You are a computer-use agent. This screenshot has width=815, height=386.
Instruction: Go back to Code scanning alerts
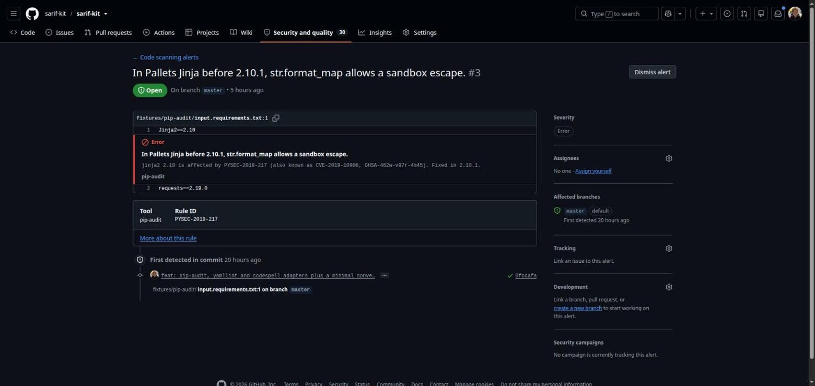pos(166,57)
